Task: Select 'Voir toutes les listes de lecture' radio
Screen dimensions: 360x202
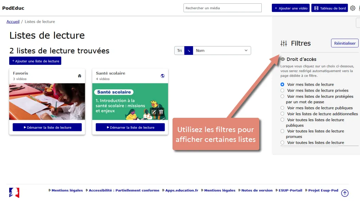Action: [x=282, y=143]
